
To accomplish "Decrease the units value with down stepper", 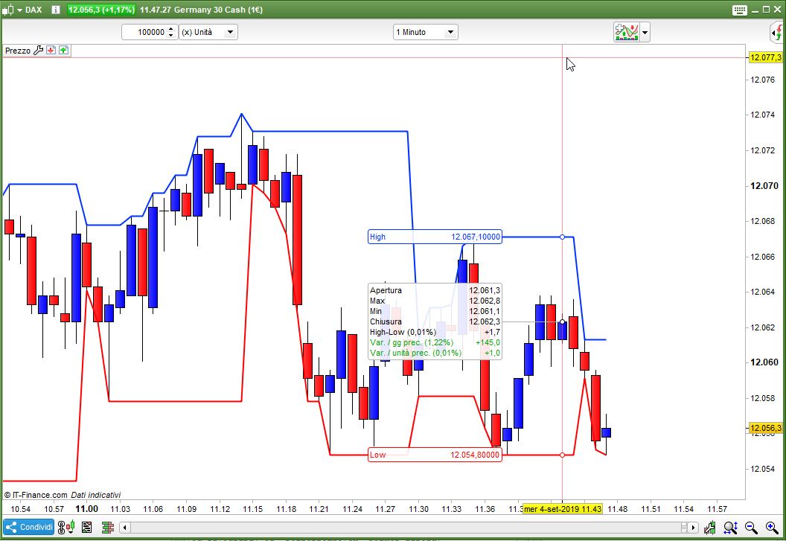I will click(171, 36).
